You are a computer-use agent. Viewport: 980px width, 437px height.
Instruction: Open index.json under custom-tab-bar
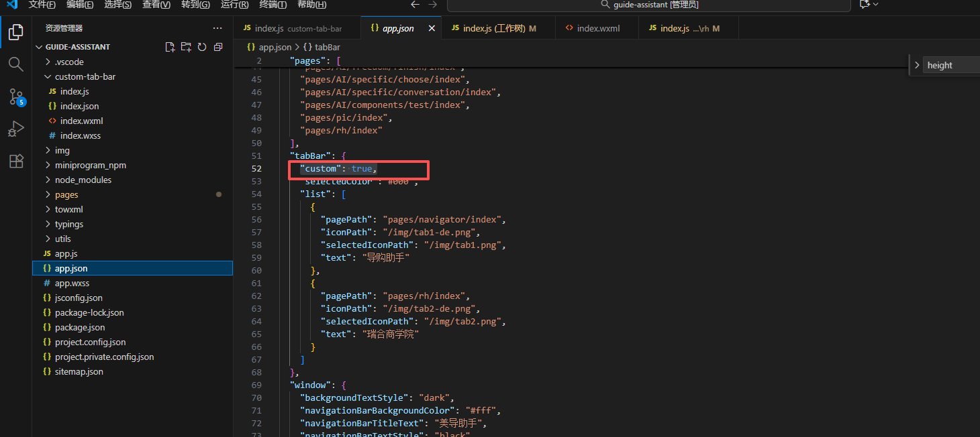pos(79,106)
